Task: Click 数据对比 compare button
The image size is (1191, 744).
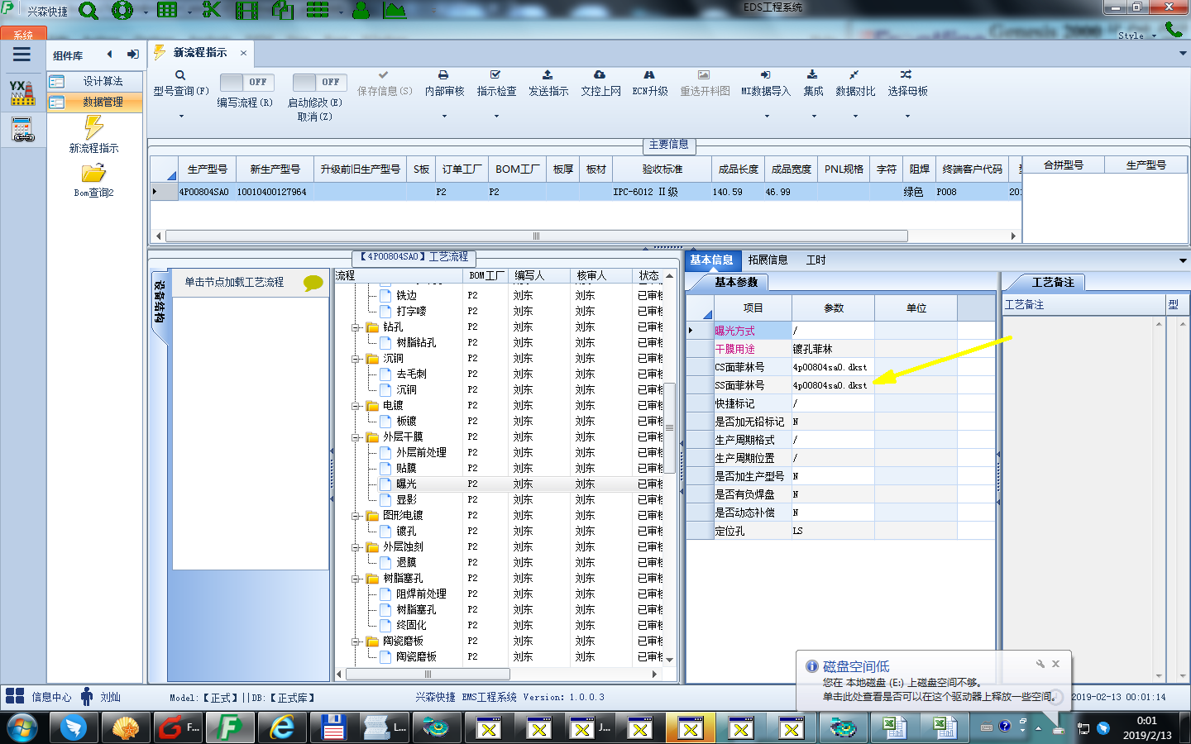Action: click(x=855, y=84)
